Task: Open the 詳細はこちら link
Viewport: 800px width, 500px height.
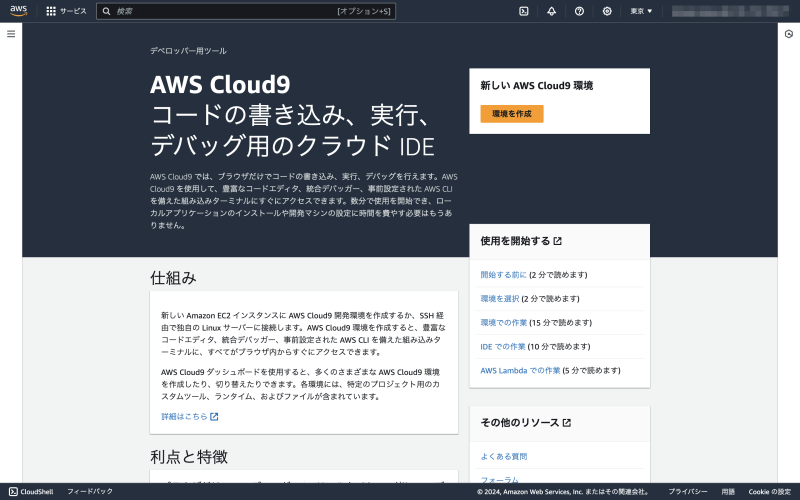Action: pos(185,416)
